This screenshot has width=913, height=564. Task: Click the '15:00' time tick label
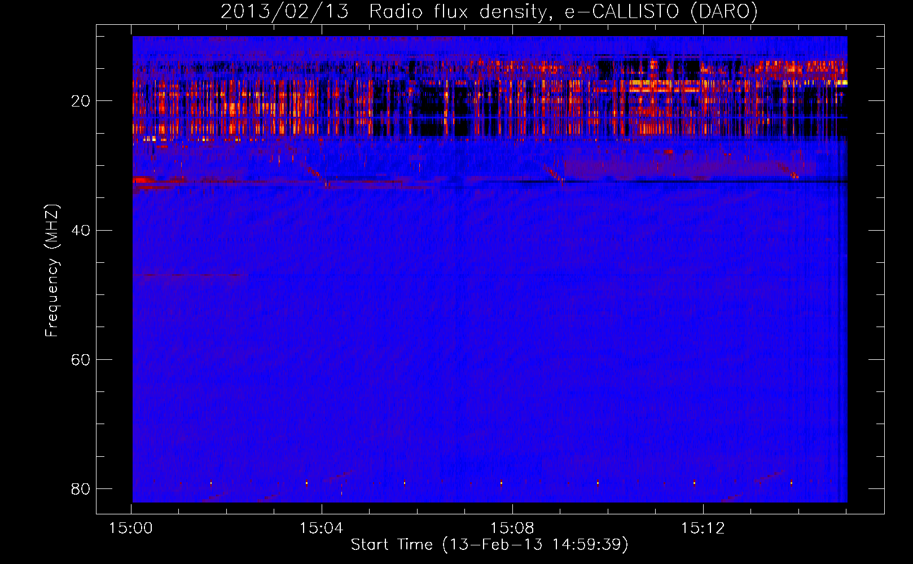click(x=131, y=528)
